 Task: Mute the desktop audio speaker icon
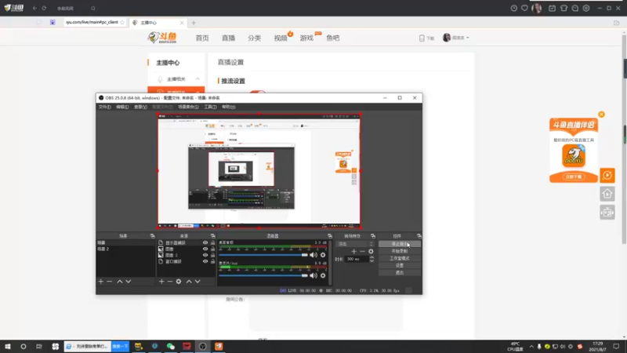(313, 255)
